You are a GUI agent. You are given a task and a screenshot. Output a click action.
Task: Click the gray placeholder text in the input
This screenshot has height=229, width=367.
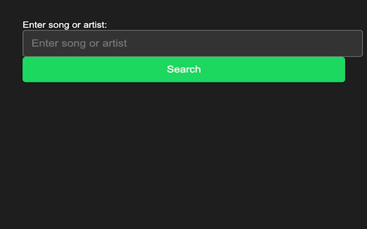click(x=79, y=43)
